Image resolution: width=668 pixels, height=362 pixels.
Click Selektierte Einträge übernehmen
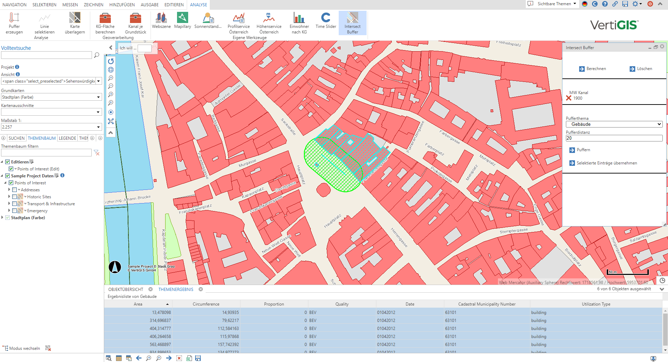tap(603, 163)
